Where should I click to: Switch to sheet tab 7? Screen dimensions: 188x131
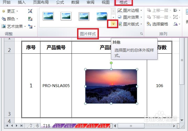[x=31, y=126]
